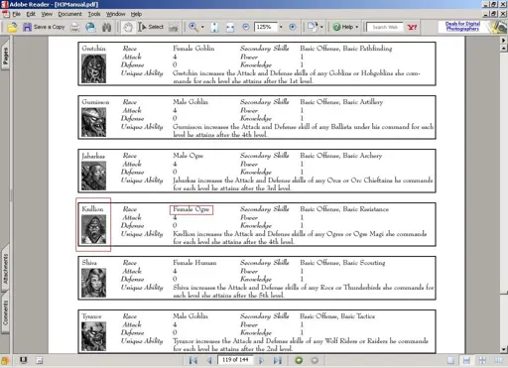
Task: Click the rotate/page view icon
Action: [x=313, y=27]
